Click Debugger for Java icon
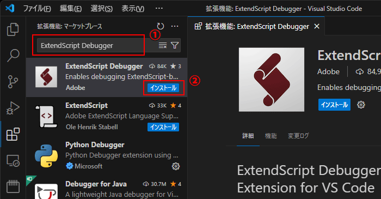This screenshot has width=381, height=199. [46, 191]
